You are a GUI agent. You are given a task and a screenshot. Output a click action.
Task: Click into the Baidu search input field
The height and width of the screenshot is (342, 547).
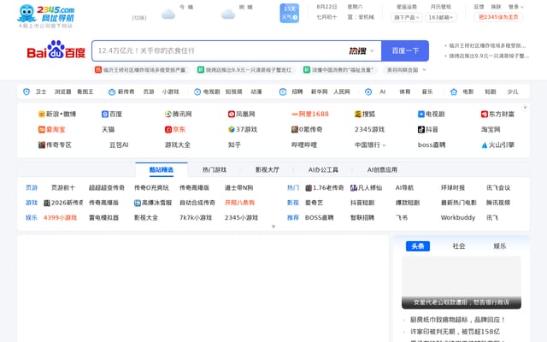(220, 51)
